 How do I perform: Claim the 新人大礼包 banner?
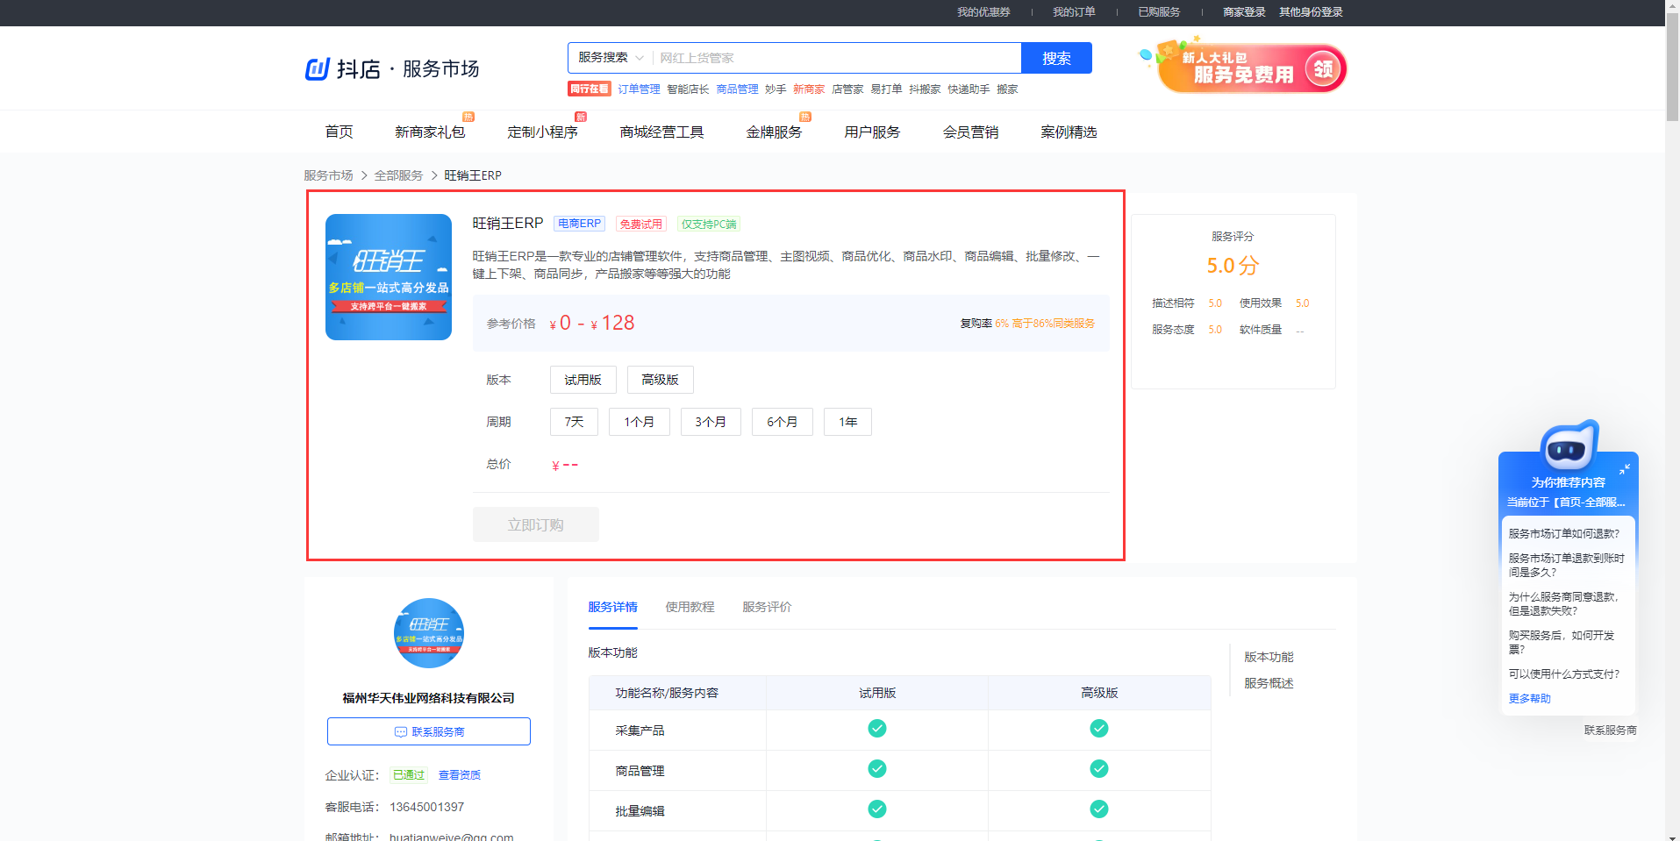coord(1242,67)
